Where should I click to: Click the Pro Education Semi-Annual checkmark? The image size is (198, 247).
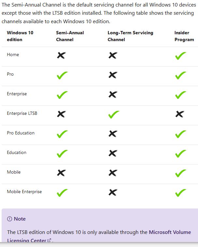62,134
